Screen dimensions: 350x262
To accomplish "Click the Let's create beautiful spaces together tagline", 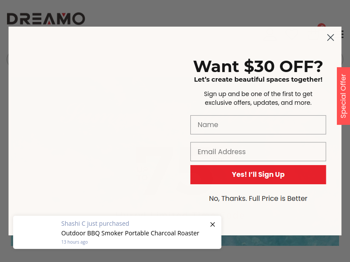I will coord(258,79).
